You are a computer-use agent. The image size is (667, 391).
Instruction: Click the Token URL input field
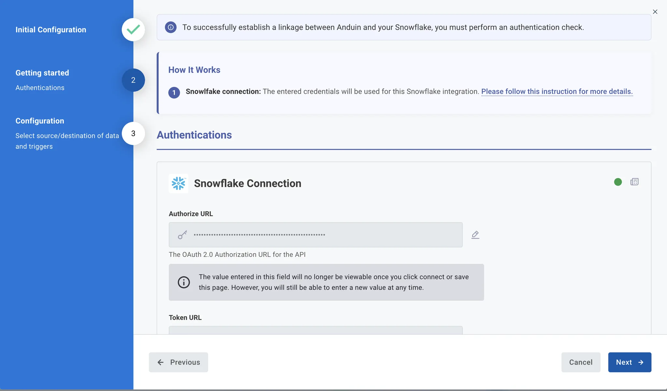coord(316,330)
